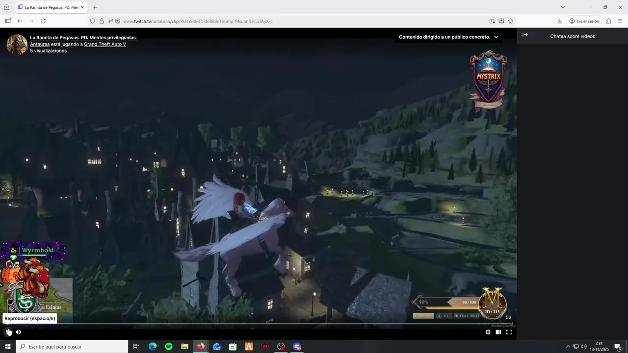The height and width of the screenshot is (353, 628).
Task: Open File Explorer from taskbar
Action: click(x=184, y=347)
